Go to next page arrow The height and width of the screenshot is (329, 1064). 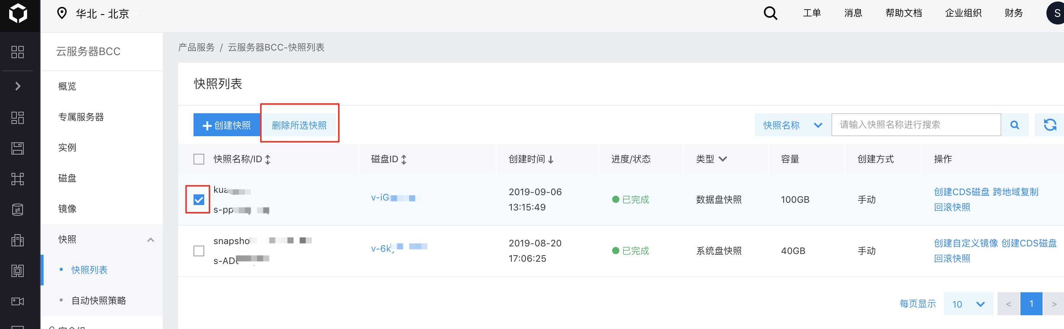(1054, 304)
